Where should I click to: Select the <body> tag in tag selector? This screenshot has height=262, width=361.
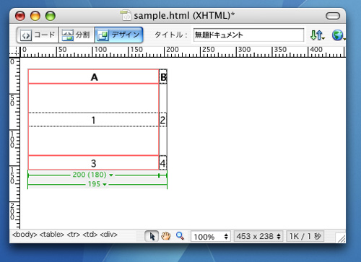(x=25, y=235)
